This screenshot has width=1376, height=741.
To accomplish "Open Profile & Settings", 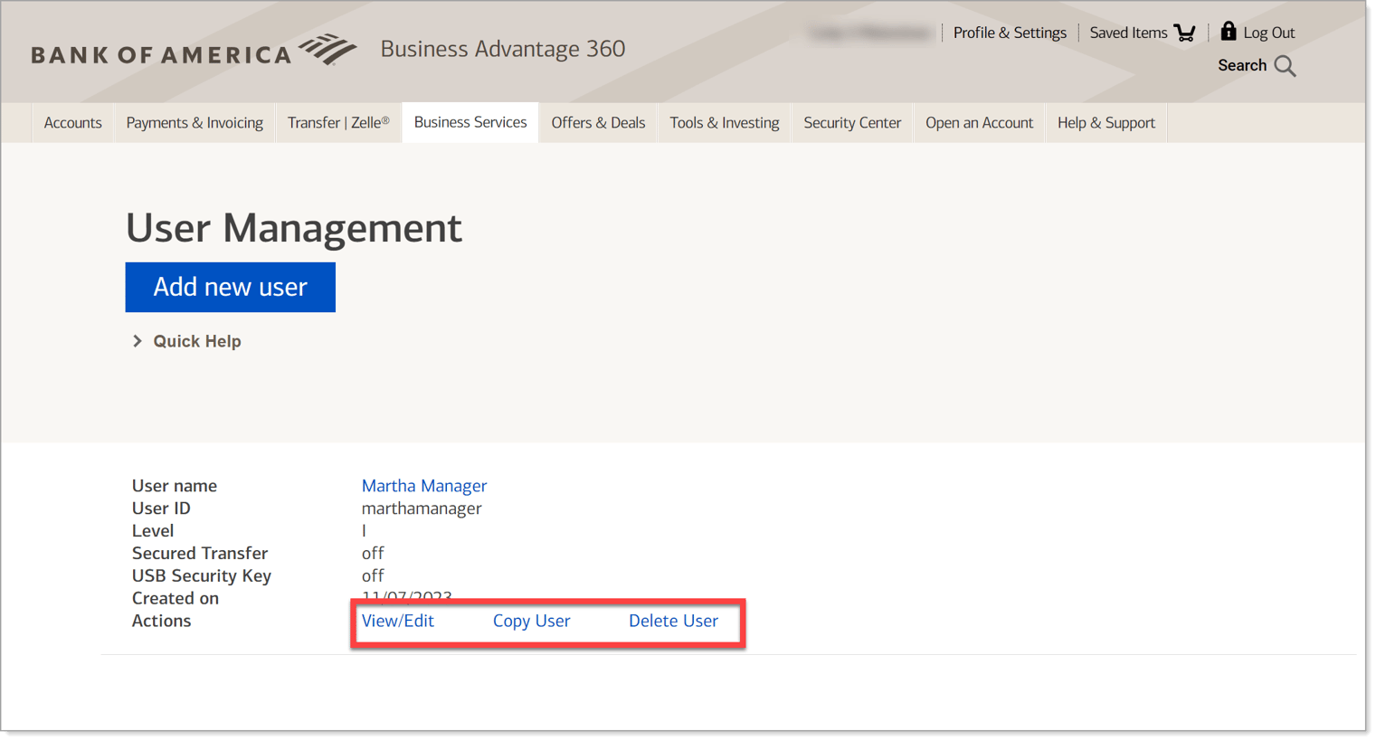I will (x=1010, y=32).
